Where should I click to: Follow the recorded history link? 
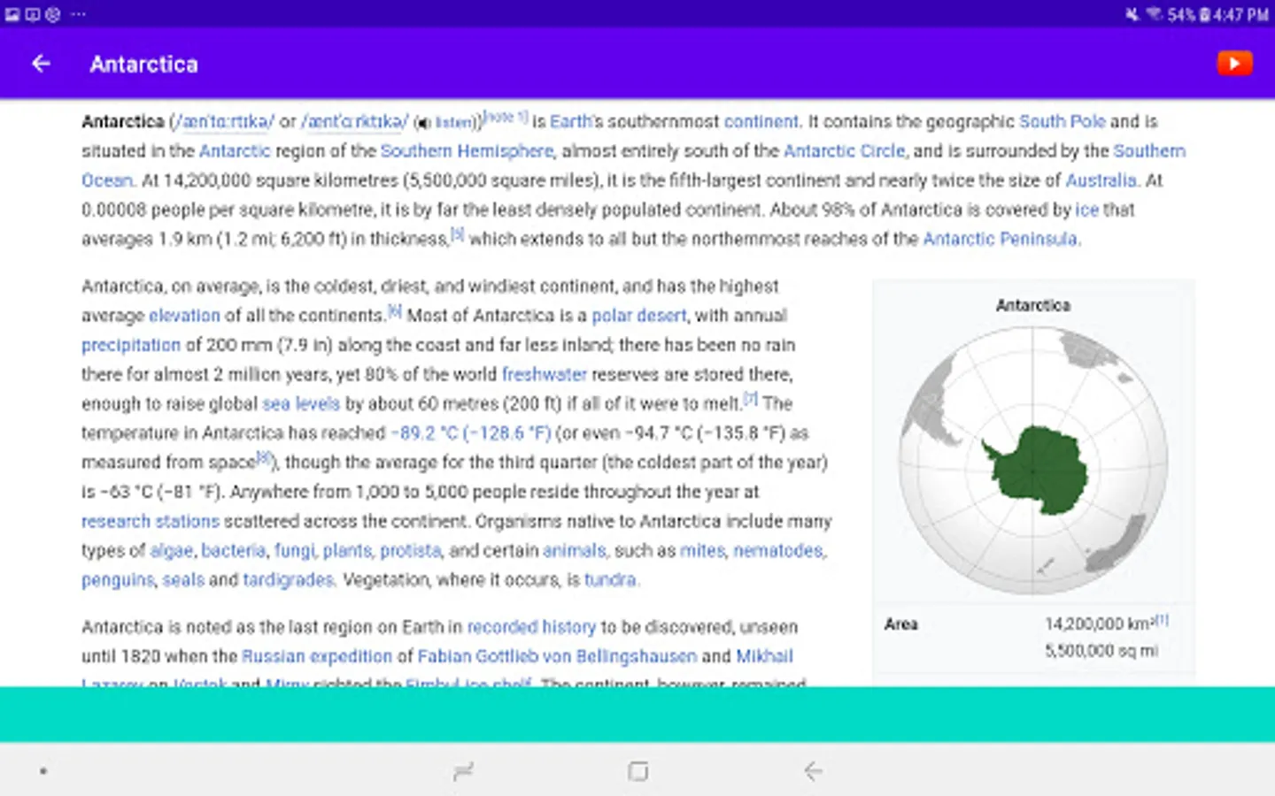[x=531, y=627]
